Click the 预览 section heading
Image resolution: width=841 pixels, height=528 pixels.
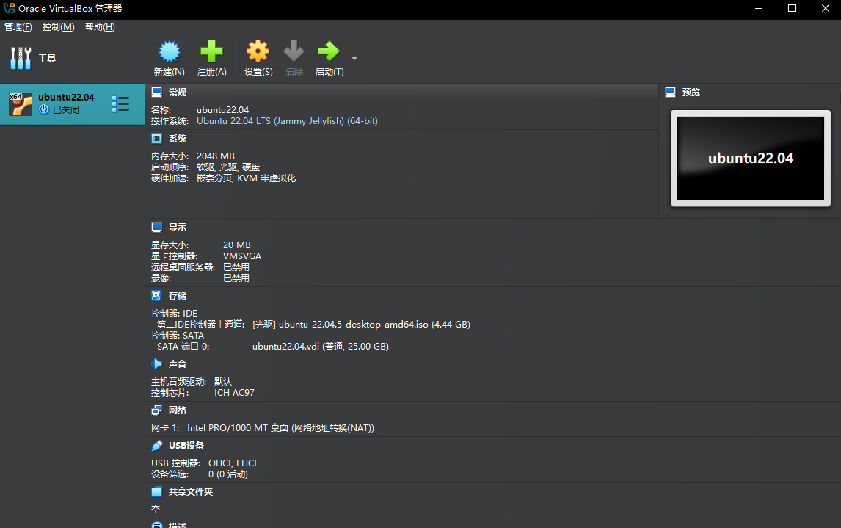(691, 93)
